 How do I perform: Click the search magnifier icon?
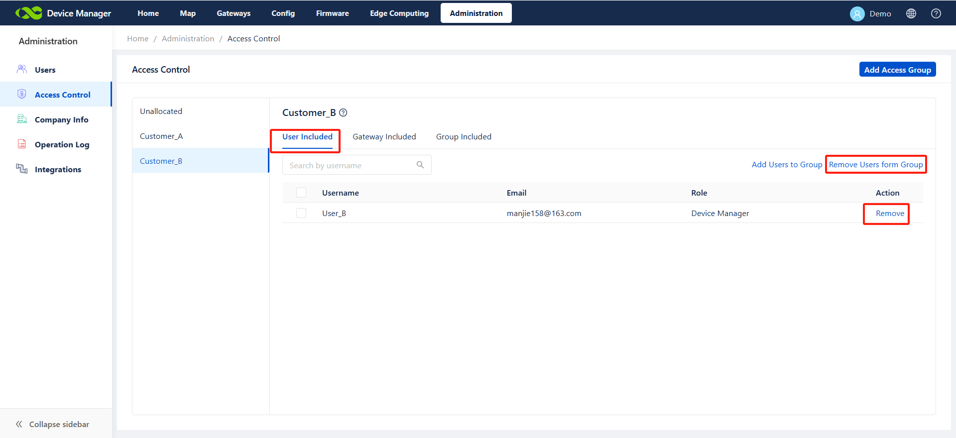point(420,165)
